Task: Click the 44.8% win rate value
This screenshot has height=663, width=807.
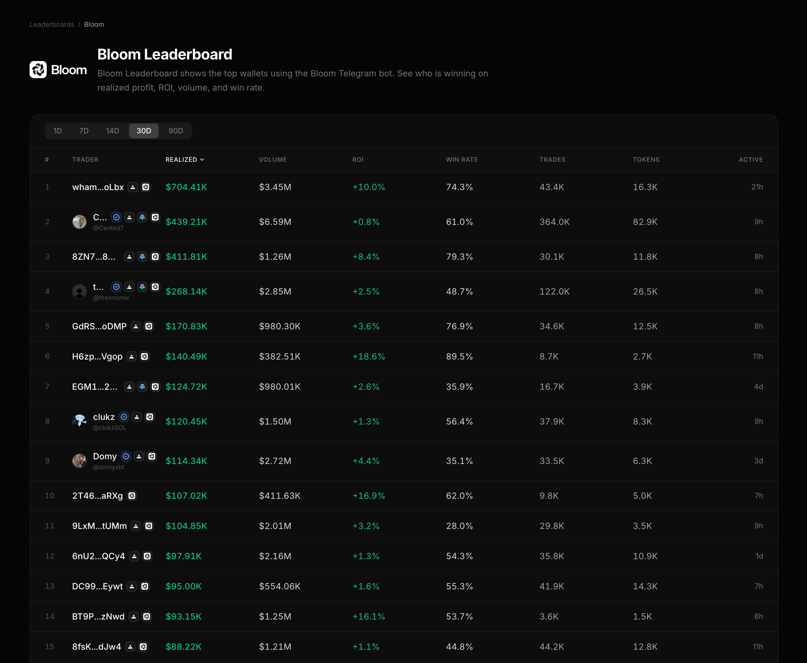Action: 460,647
